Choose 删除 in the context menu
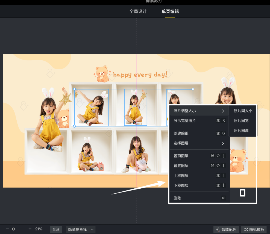Viewport: 270px width, 234px height. (199, 198)
